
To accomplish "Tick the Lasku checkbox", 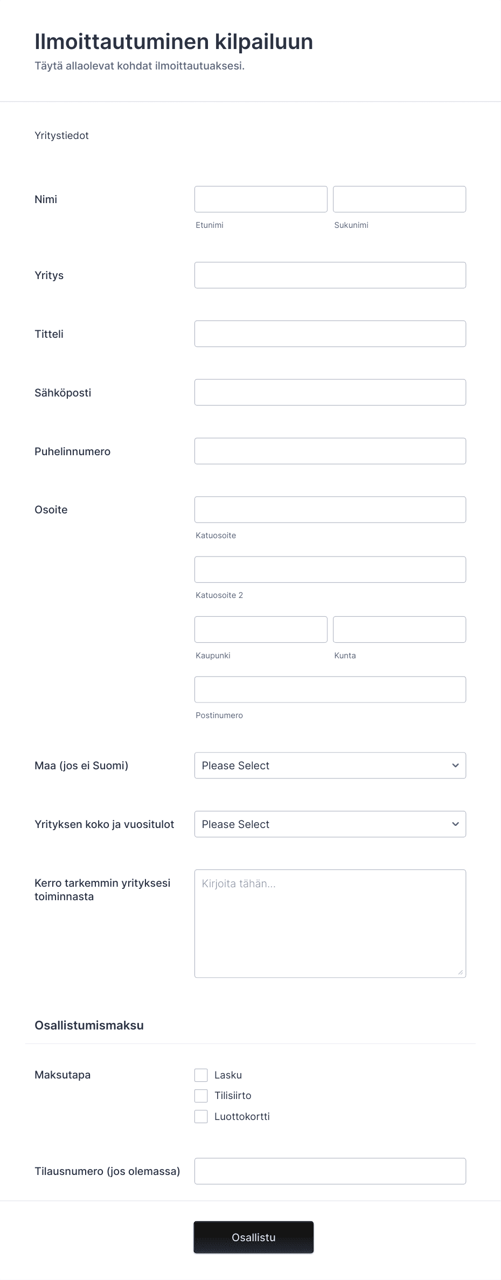I will click(201, 1075).
